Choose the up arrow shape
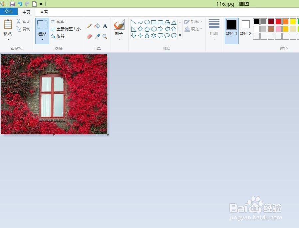The image size is (299, 228). [x=174, y=29]
